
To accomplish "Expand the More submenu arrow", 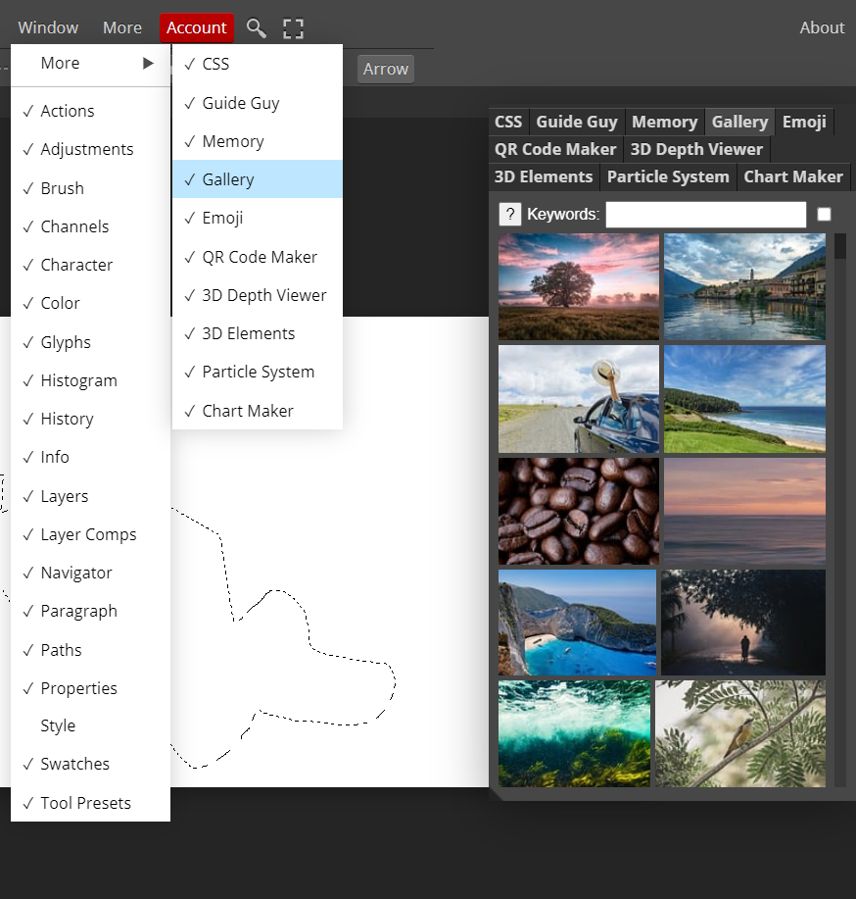I will [x=147, y=63].
